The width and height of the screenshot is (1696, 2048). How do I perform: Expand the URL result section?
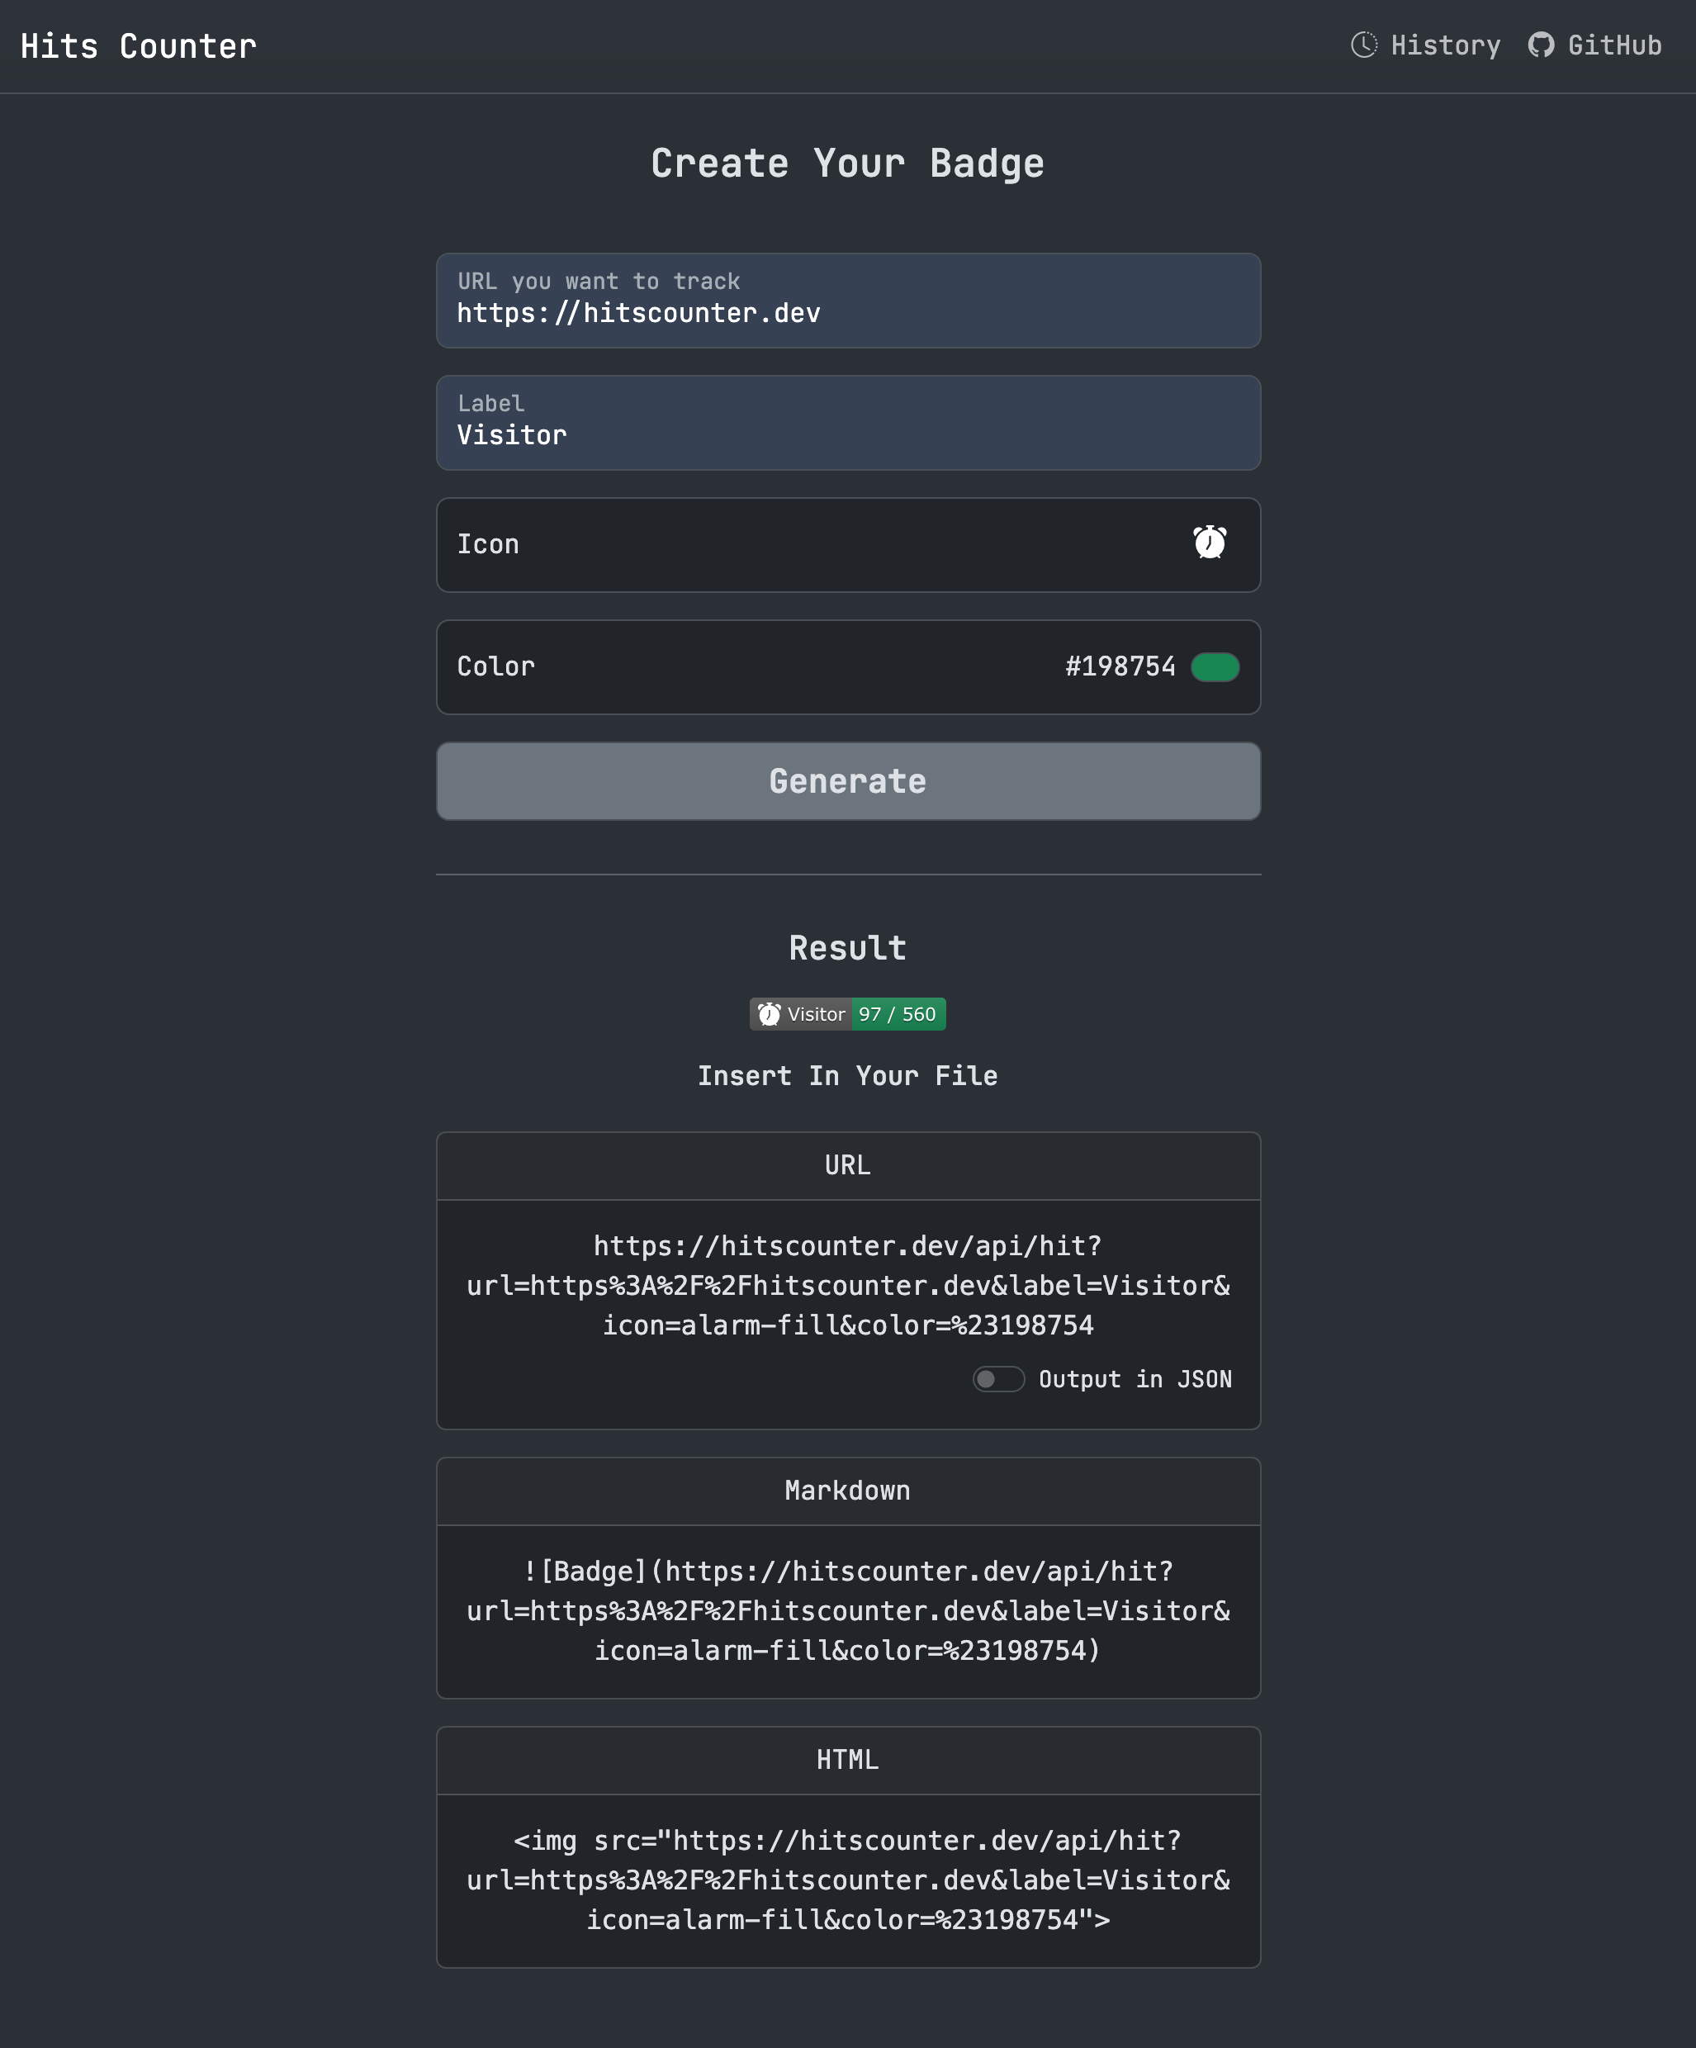click(x=847, y=1165)
